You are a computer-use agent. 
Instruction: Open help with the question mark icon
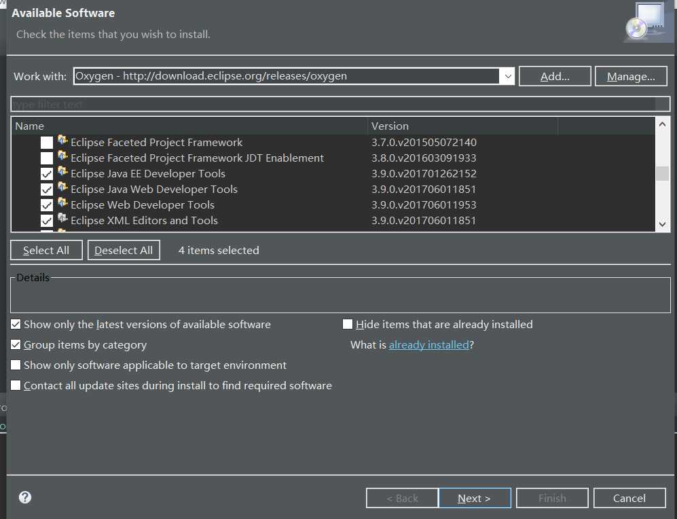pos(25,497)
